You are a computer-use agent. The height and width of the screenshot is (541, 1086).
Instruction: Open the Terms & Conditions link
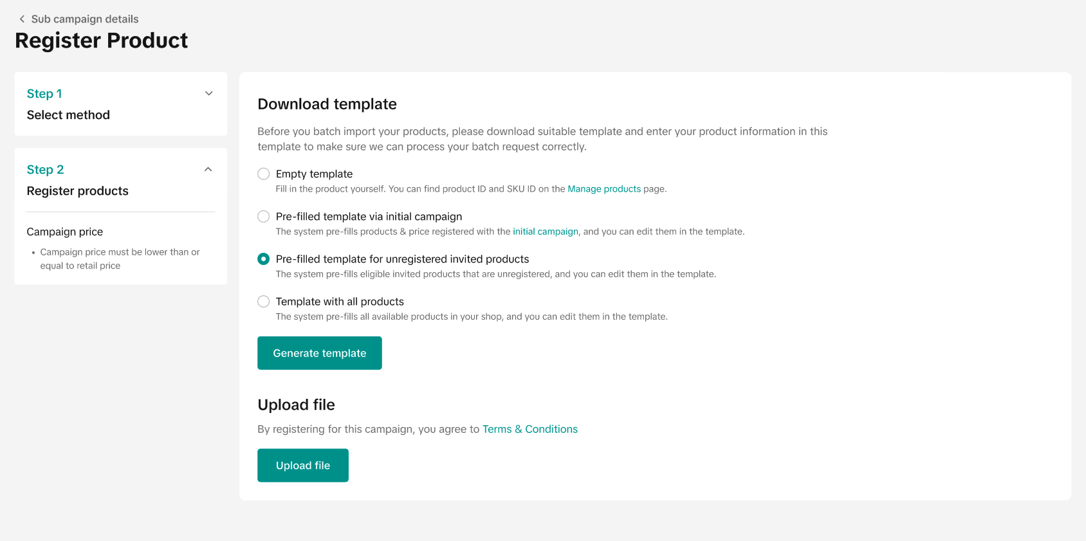(530, 429)
